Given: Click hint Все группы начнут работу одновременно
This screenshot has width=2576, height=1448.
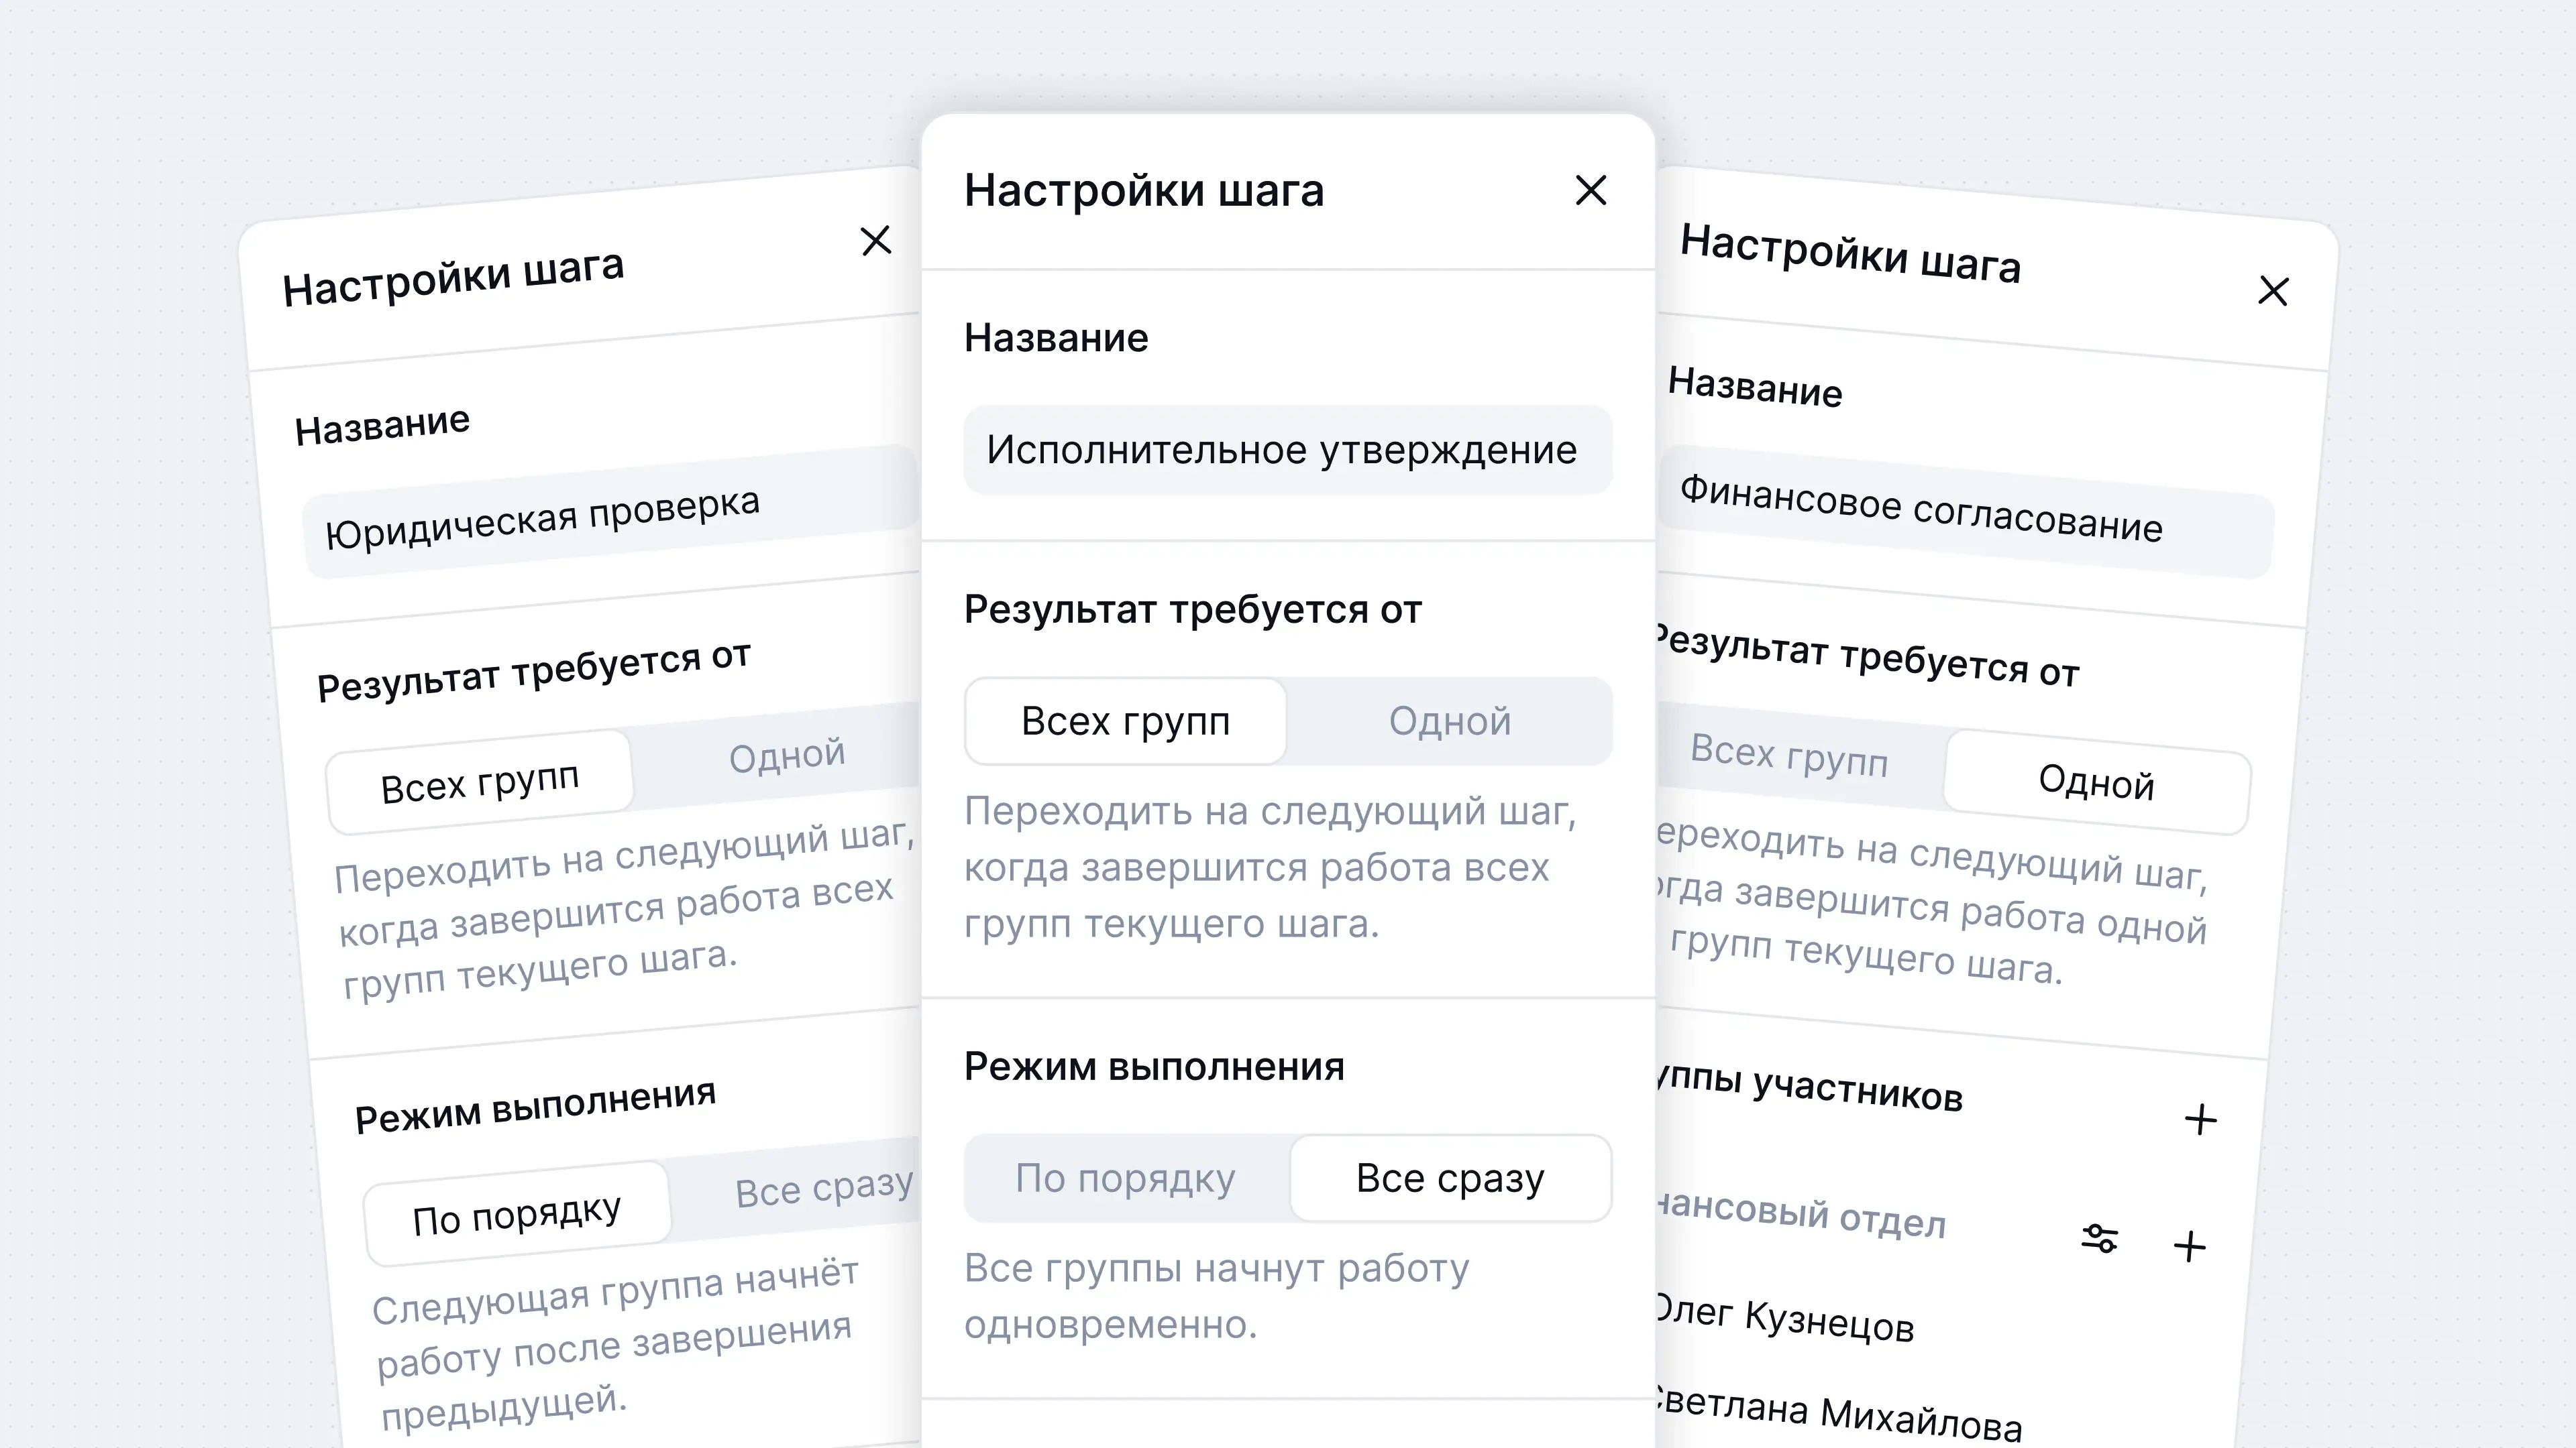Looking at the screenshot, I should click(x=1216, y=1296).
